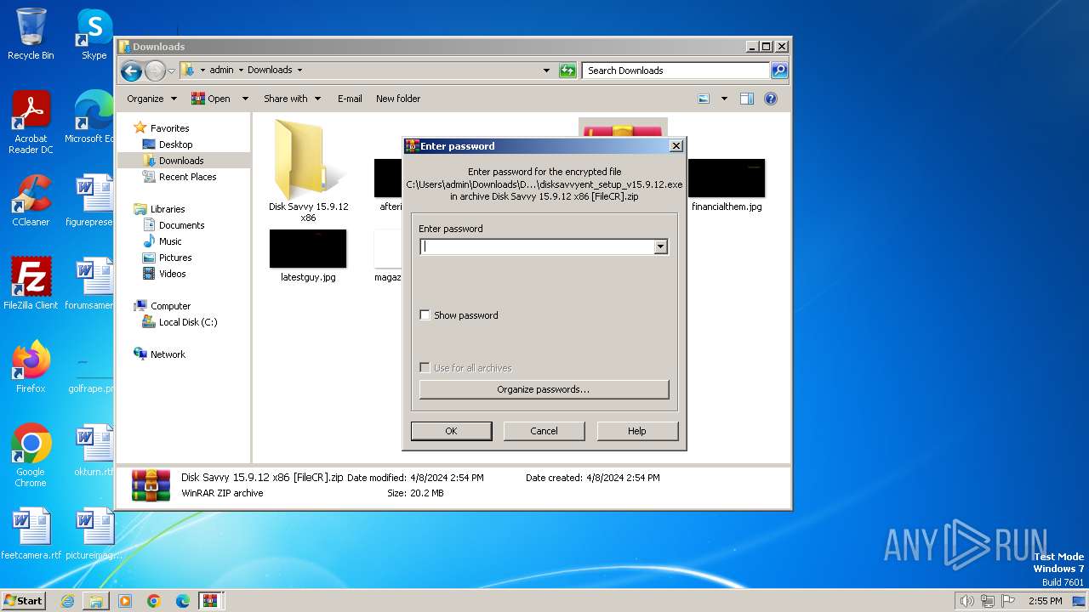This screenshot has width=1089, height=612.
Task: Open Recent Places in the sidebar
Action: click(187, 177)
